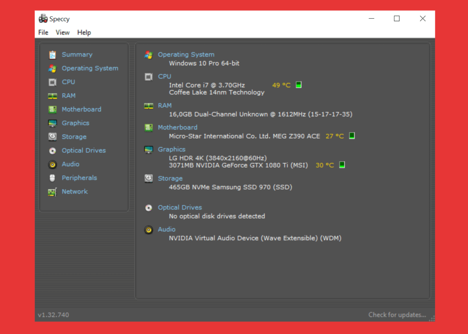Screen dimensions: 468x334
Task: Click the Speccy app icon in title bar
Action: point(43,18)
